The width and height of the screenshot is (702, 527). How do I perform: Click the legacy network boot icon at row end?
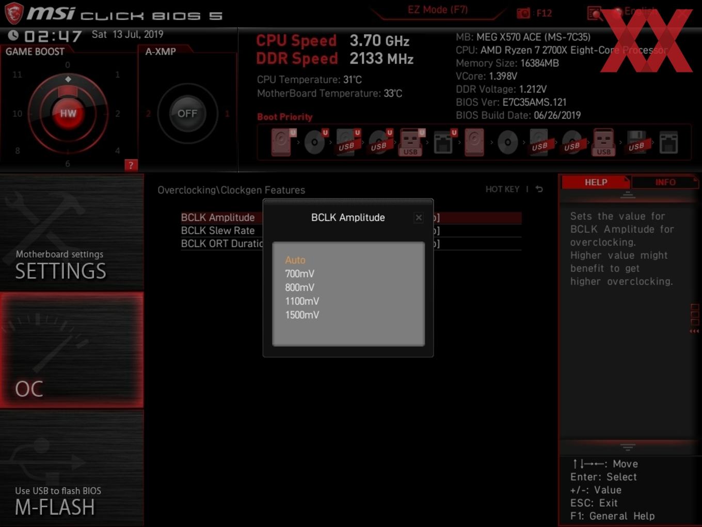(668, 142)
